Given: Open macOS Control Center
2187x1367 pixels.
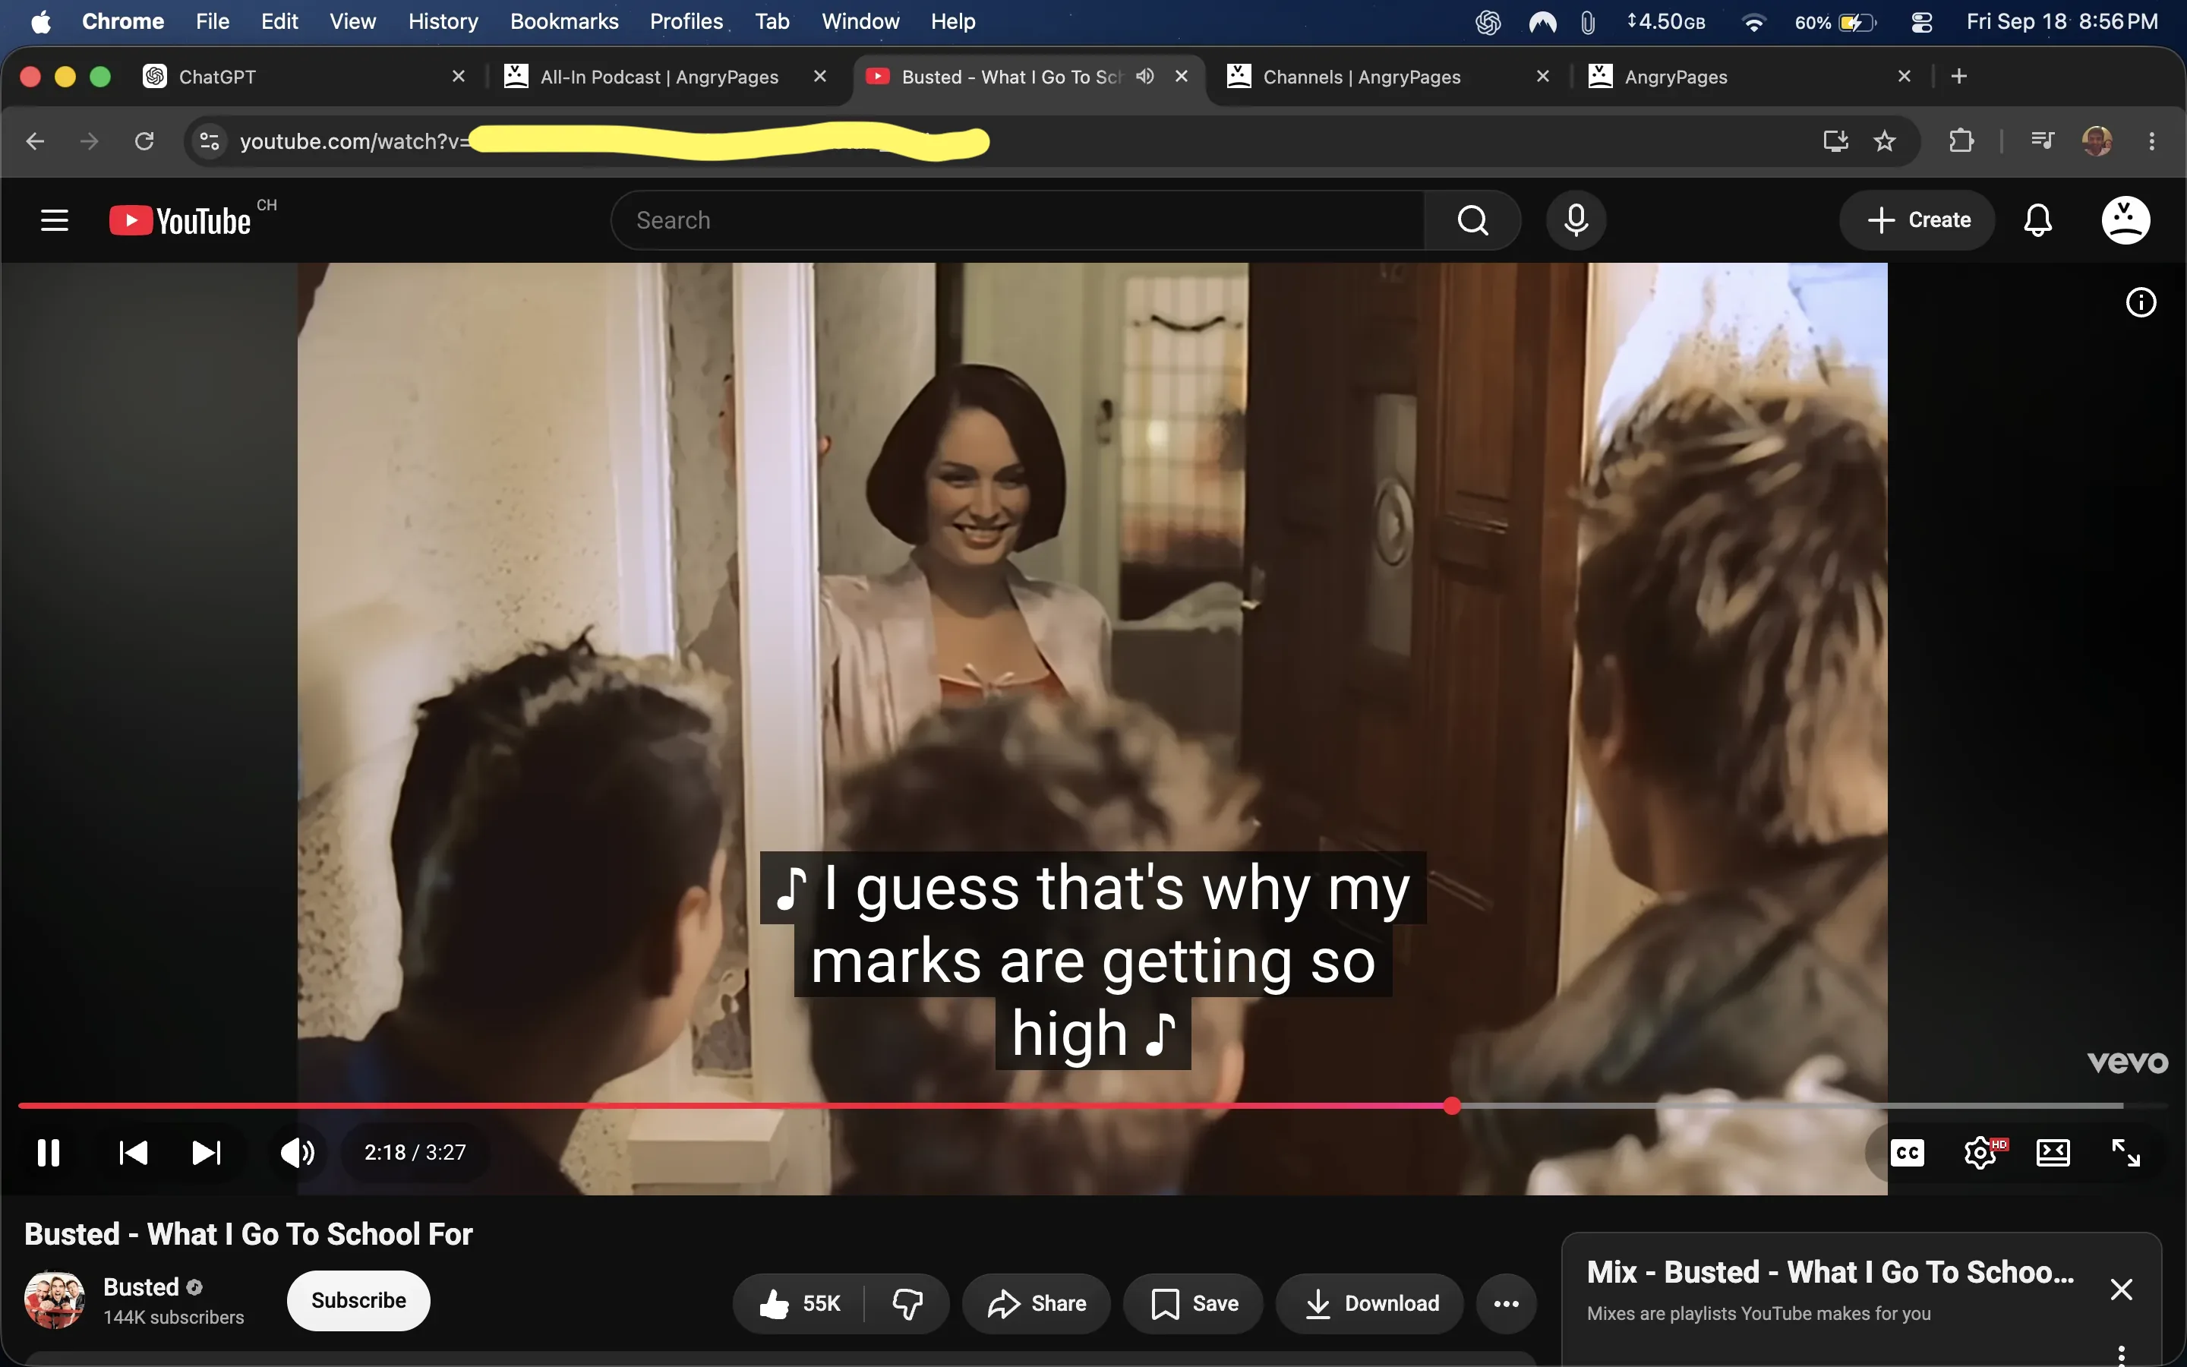Looking at the screenshot, I should coord(1921,22).
